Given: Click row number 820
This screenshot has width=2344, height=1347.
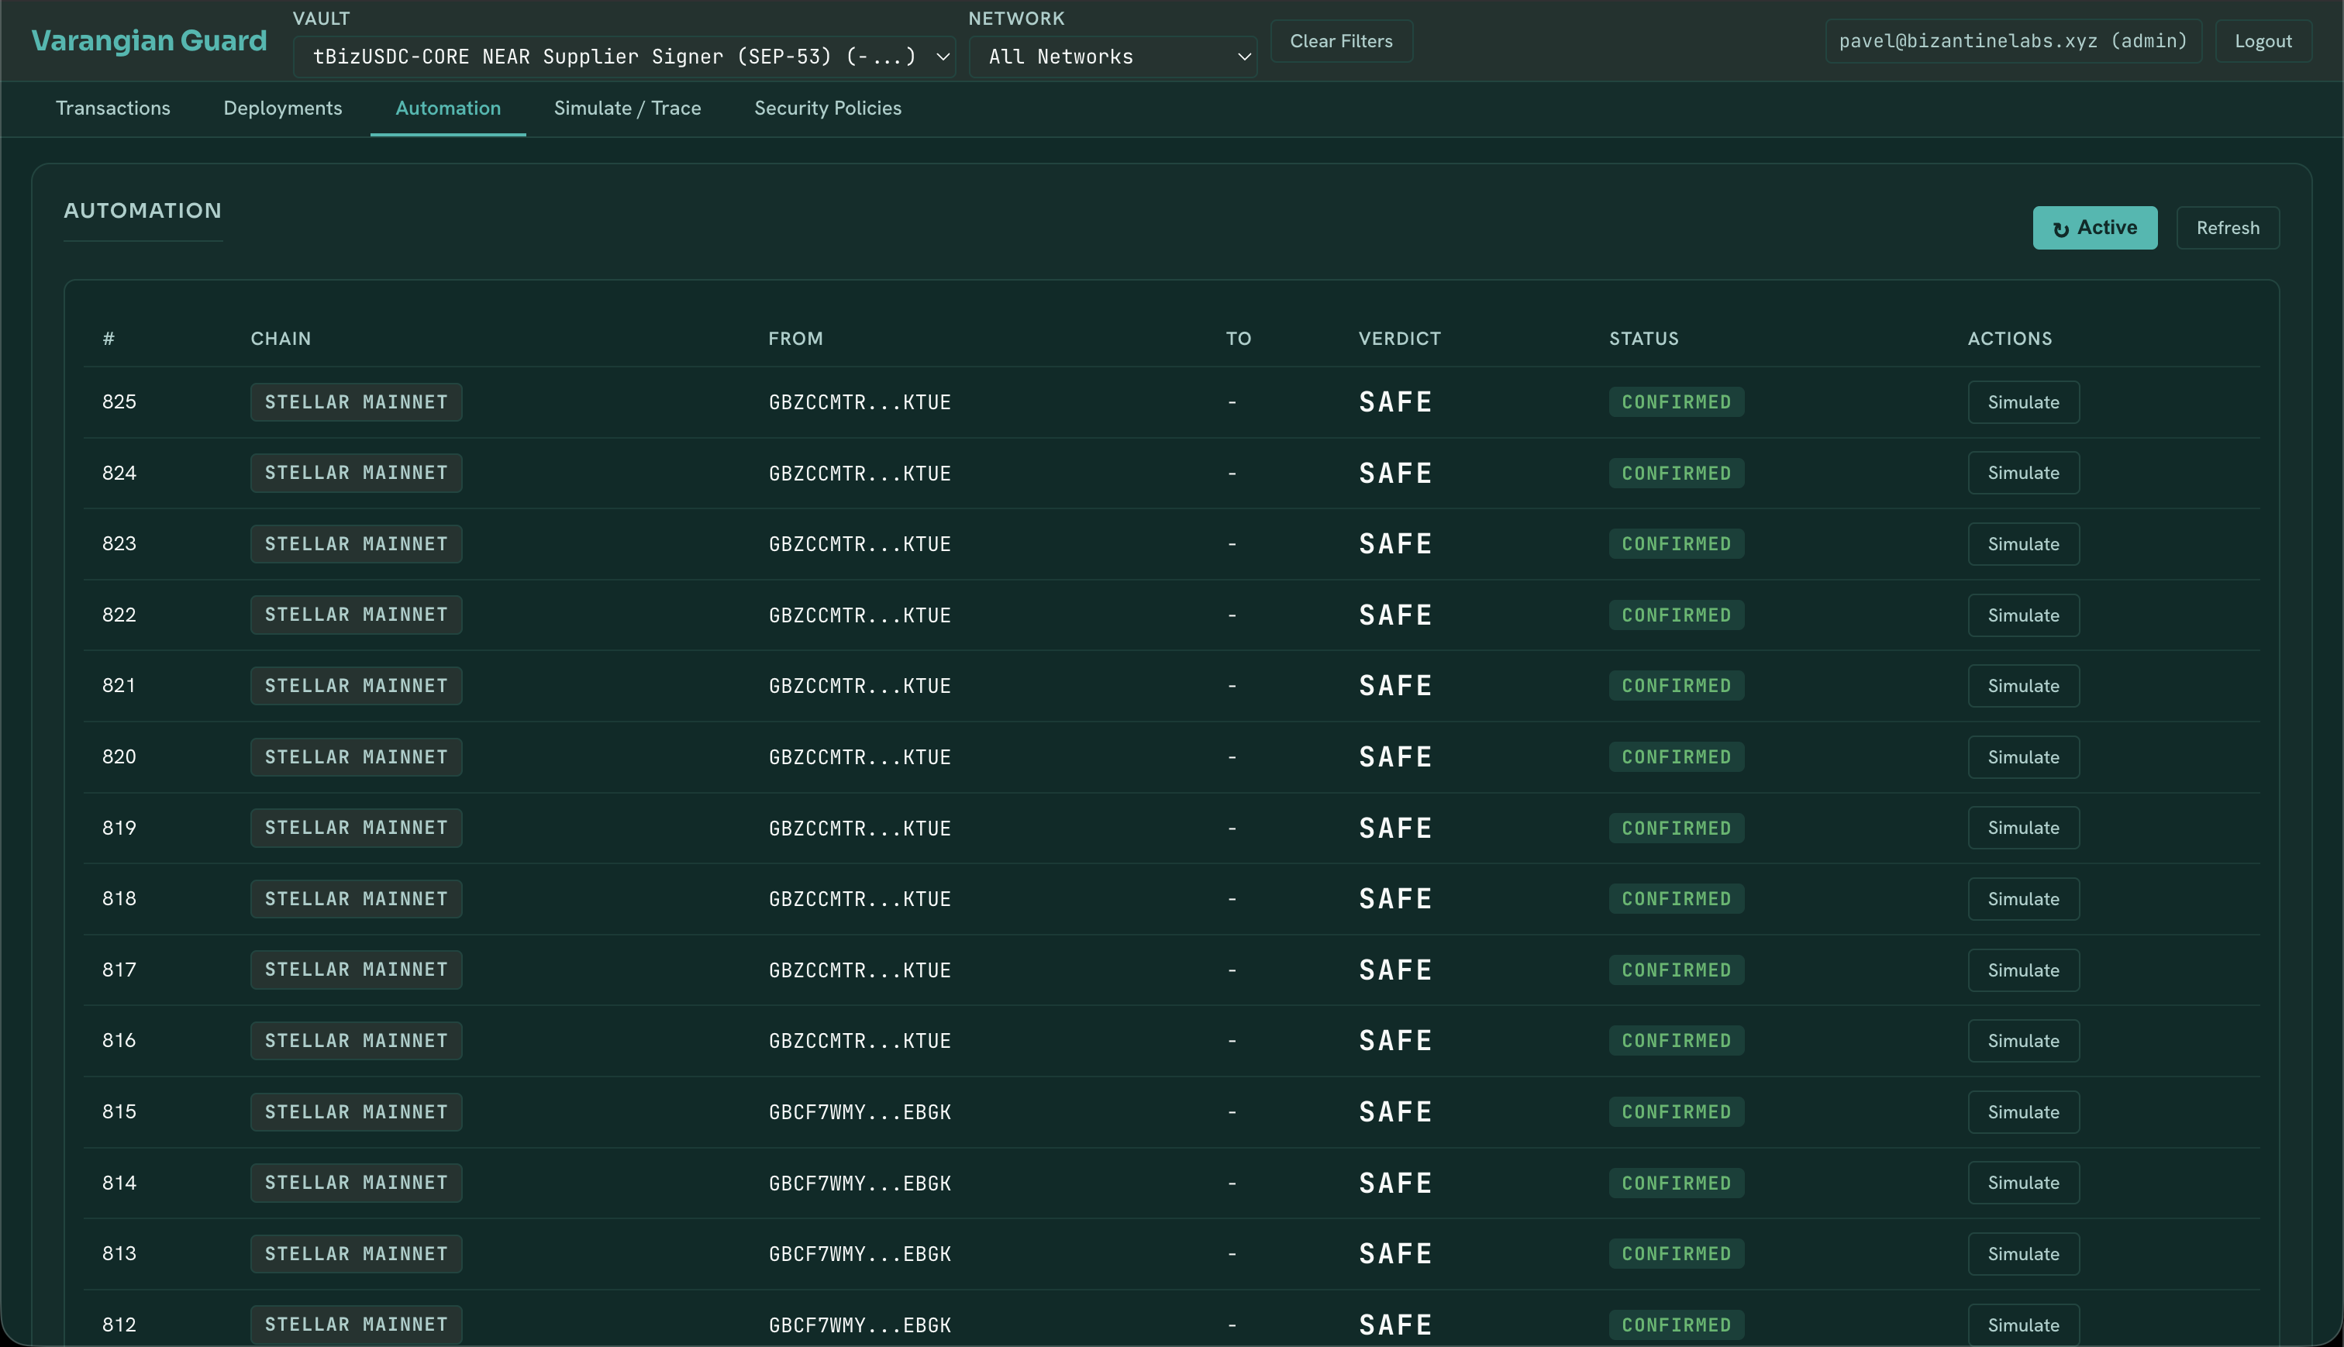Looking at the screenshot, I should click(119, 756).
